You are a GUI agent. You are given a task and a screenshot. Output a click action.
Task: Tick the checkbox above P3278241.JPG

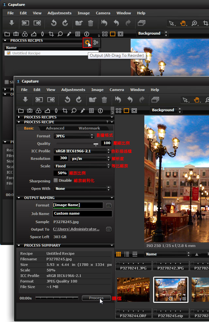click(118, 263)
